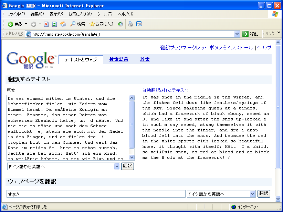Open the Back history dropdown arrow
The image size is (283, 212).
26,24
